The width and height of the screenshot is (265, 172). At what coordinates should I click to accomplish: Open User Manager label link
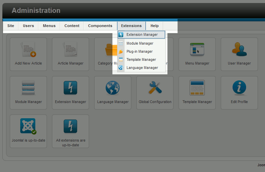click(239, 63)
